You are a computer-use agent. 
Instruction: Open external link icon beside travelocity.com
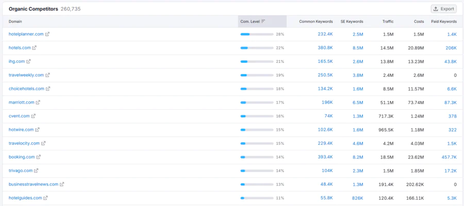pyautogui.click(x=43, y=143)
